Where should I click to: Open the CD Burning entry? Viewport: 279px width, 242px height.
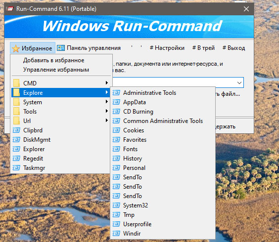coord(163,112)
